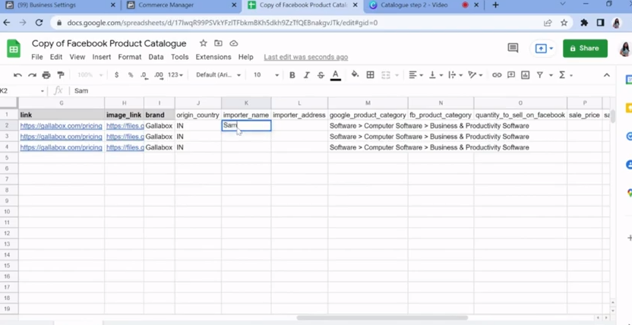Image resolution: width=632 pixels, height=325 pixels.
Task: Open browser side panel icon
Action: [x=600, y=23]
